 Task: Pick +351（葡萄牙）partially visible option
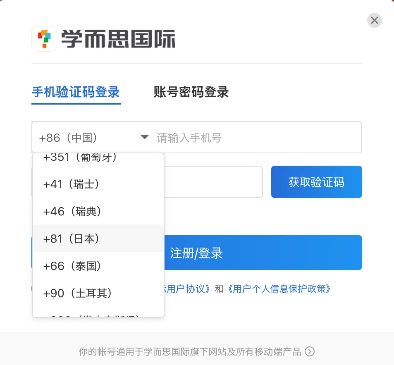point(98,158)
